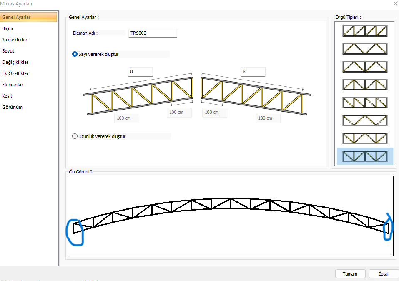
Task: Choose the third truss pattern in Örgü Tipleri
Action: pyautogui.click(x=365, y=67)
